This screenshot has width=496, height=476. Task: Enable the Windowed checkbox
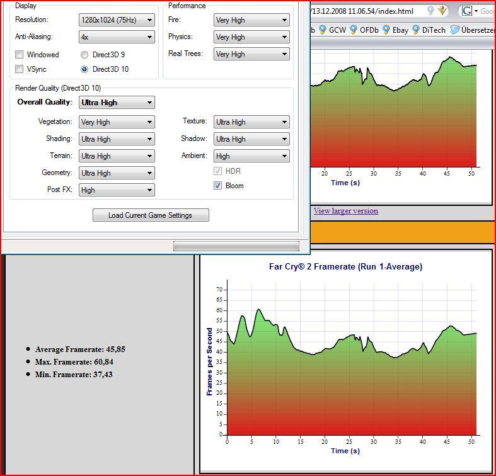20,55
